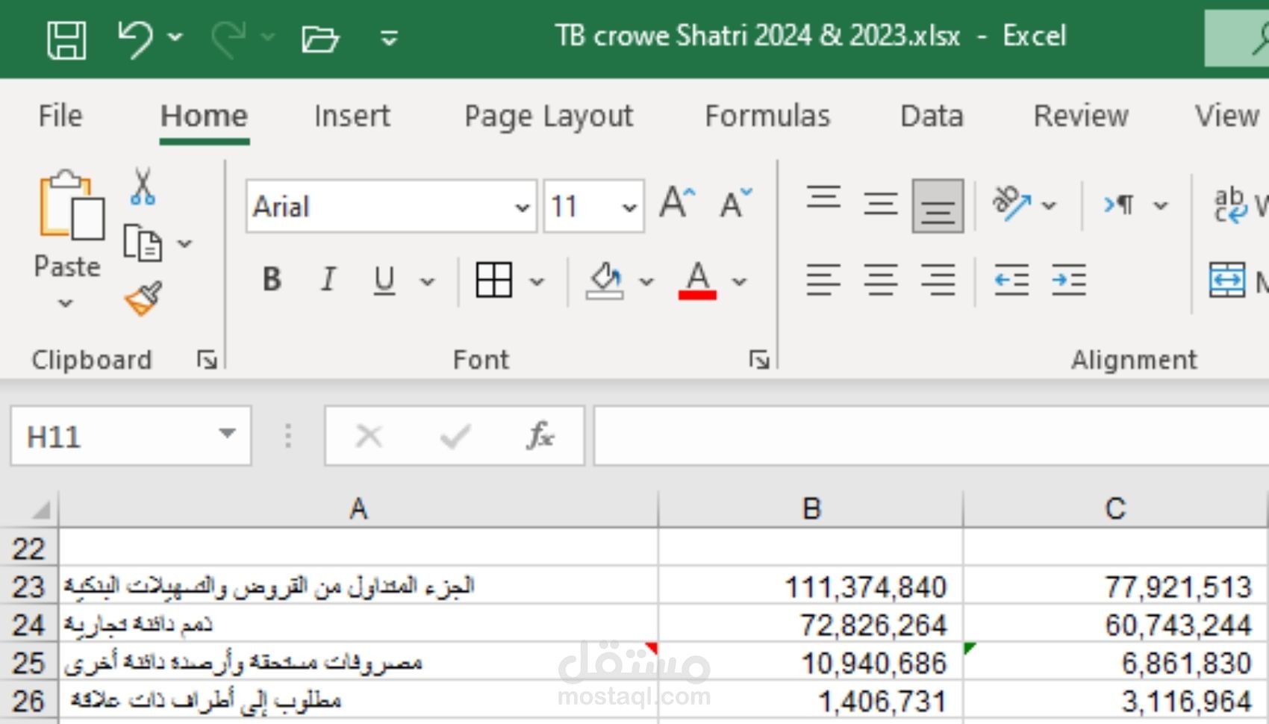Select Align Right icon
This screenshot has height=724, width=1269.
tap(938, 280)
